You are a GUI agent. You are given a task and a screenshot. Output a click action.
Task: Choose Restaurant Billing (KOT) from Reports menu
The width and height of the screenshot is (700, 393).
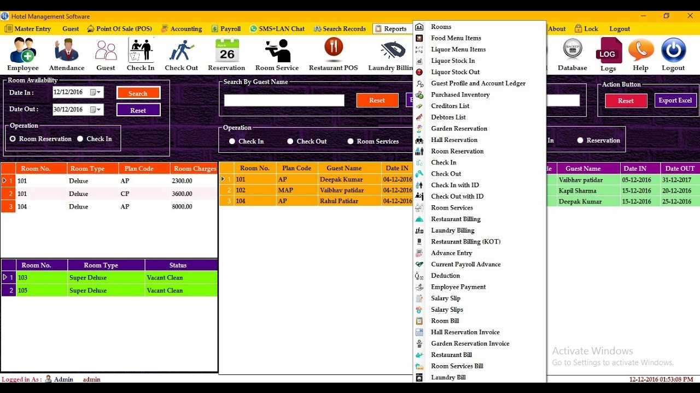(x=465, y=242)
